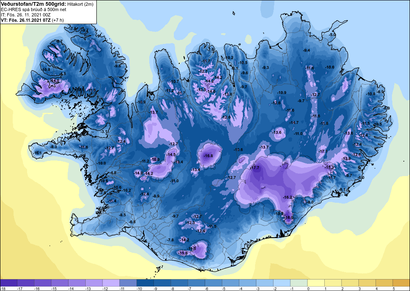Click the -10.0 temperature value
Image resolution: width=410 pixels, height=291 pixels.
[101, 163]
